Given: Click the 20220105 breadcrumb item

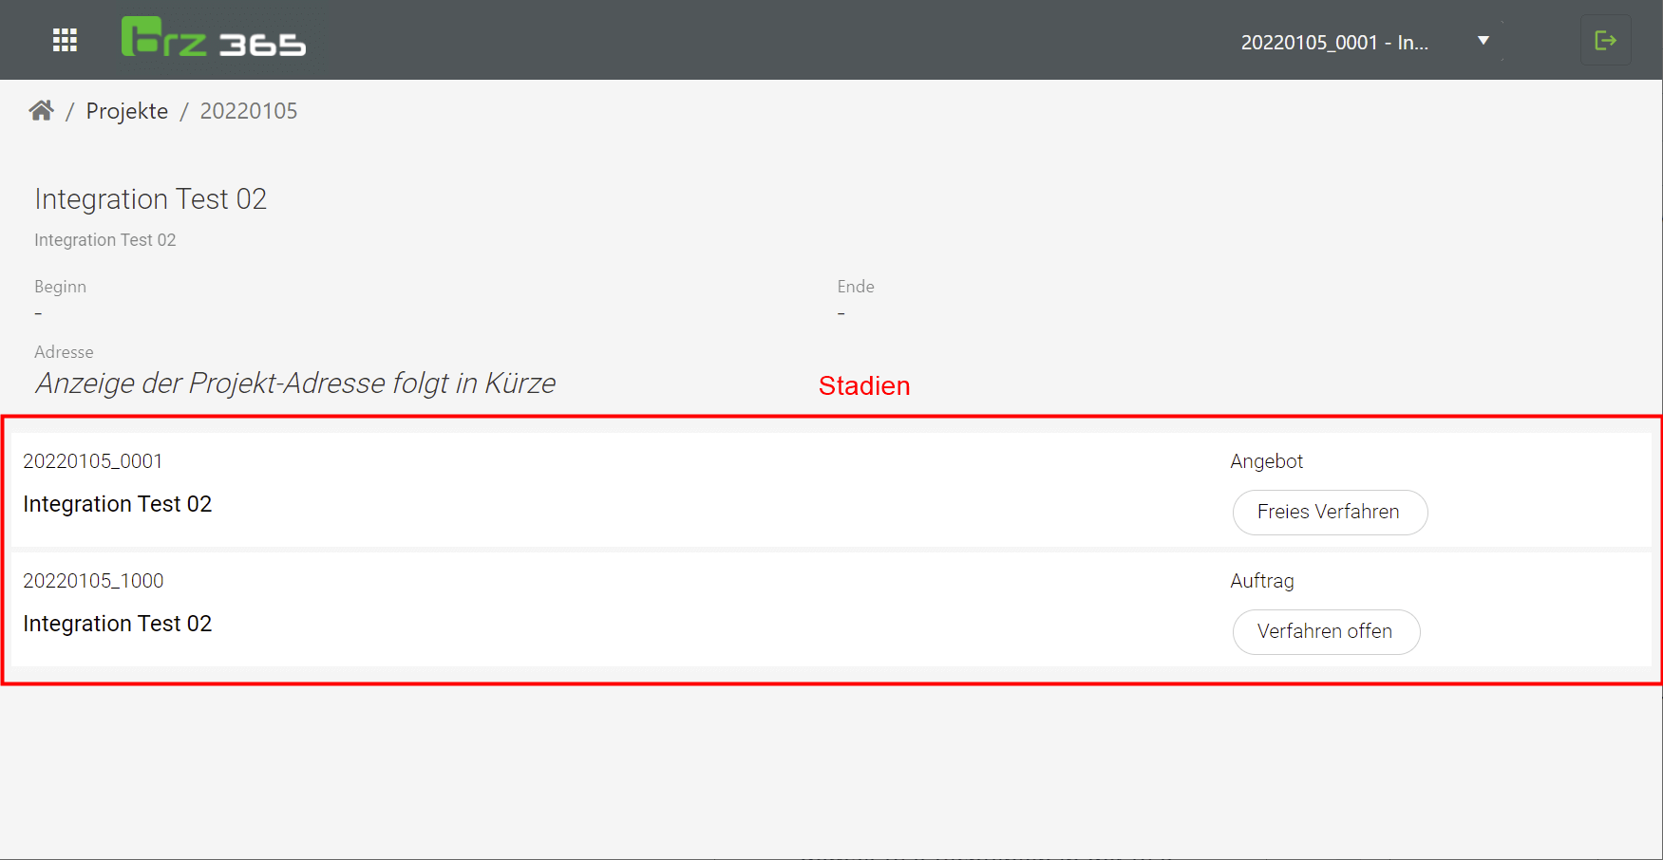Looking at the screenshot, I should (248, 111).
